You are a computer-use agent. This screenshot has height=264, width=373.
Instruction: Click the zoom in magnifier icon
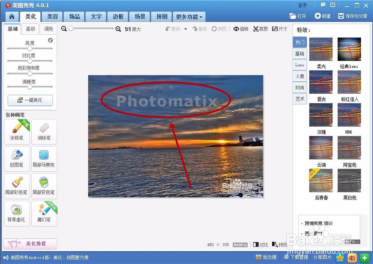click(118, 29)
